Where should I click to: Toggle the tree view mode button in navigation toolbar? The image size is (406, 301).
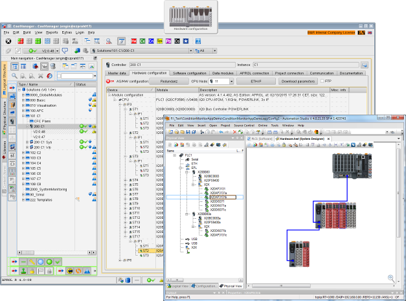point(14,66)
